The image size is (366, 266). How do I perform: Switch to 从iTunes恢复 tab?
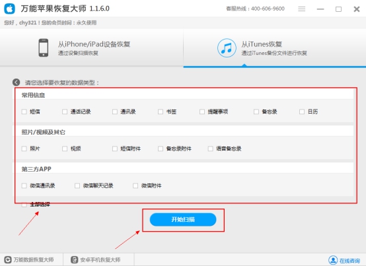[x=275, y=48]
